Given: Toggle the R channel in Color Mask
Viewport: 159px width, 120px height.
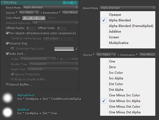Looking at the screenshot, I should click(25, 18).
